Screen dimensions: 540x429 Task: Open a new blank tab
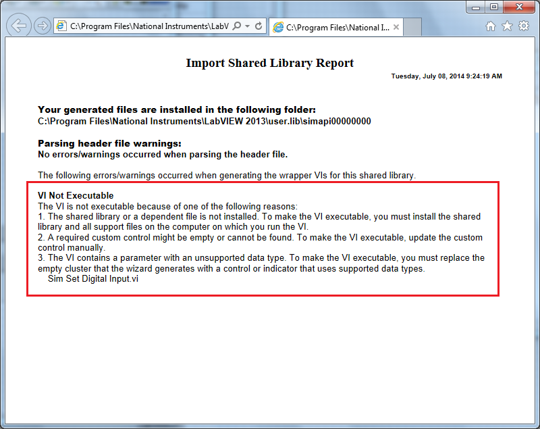pos(412,27)
